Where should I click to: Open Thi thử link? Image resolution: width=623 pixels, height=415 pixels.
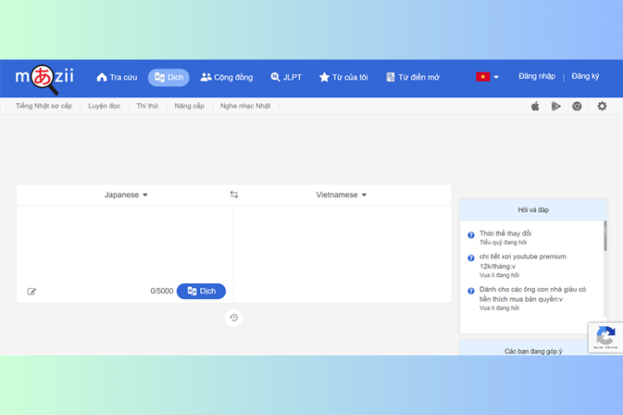[147, 105]
